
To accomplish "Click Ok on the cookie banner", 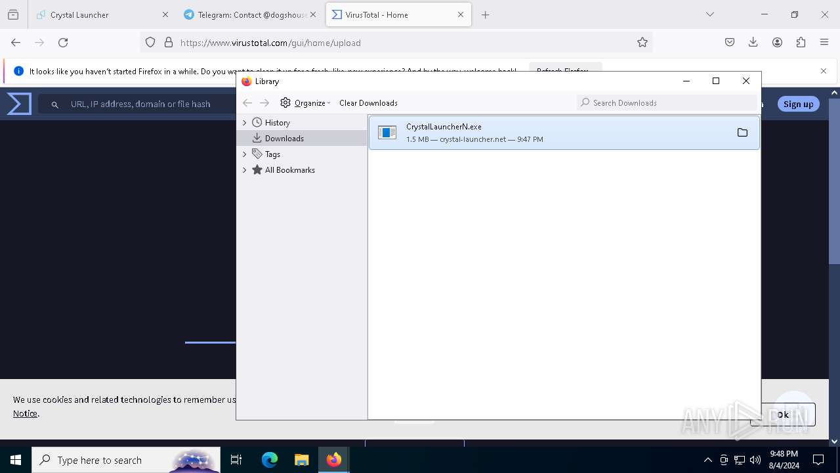I will pyautogui.click(x=783, y=415).
